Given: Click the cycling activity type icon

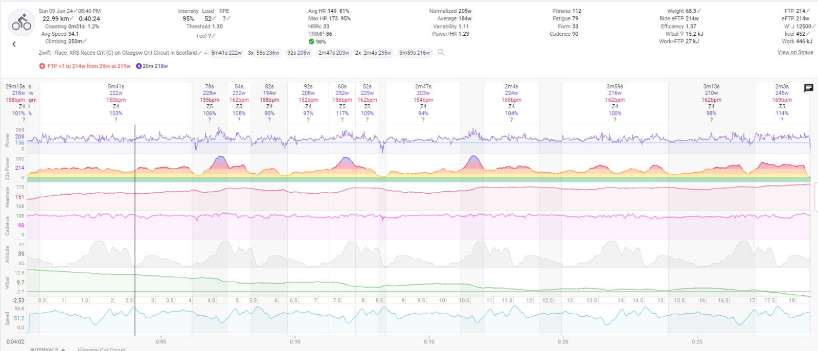Looking at the screenshot, I should point(21,22).
